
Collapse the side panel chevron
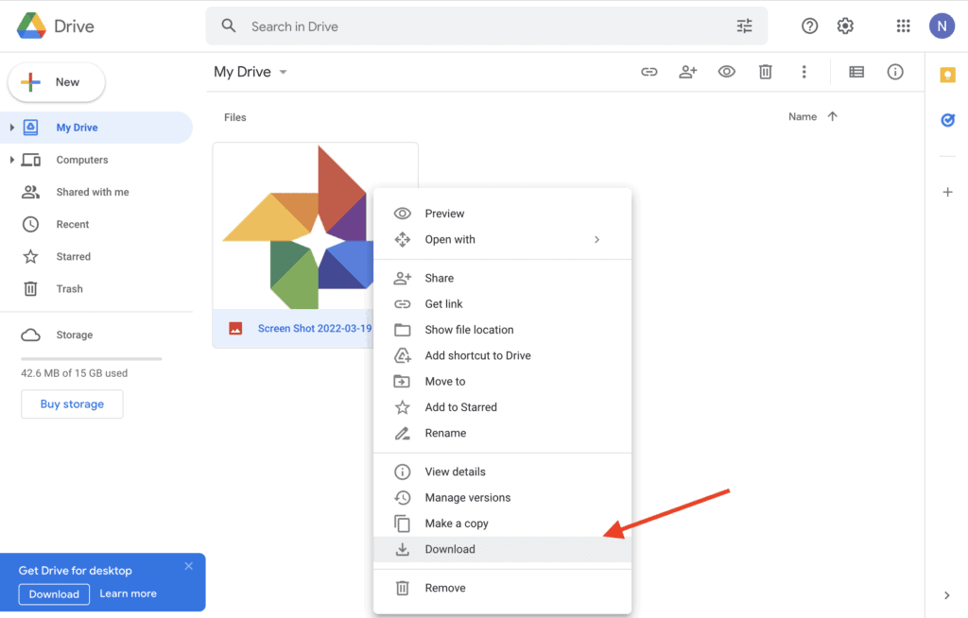[947, 595]
